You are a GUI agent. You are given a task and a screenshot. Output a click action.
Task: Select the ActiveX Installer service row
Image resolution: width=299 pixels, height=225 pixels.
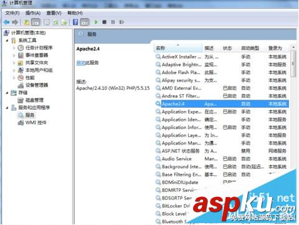[222, 57]
